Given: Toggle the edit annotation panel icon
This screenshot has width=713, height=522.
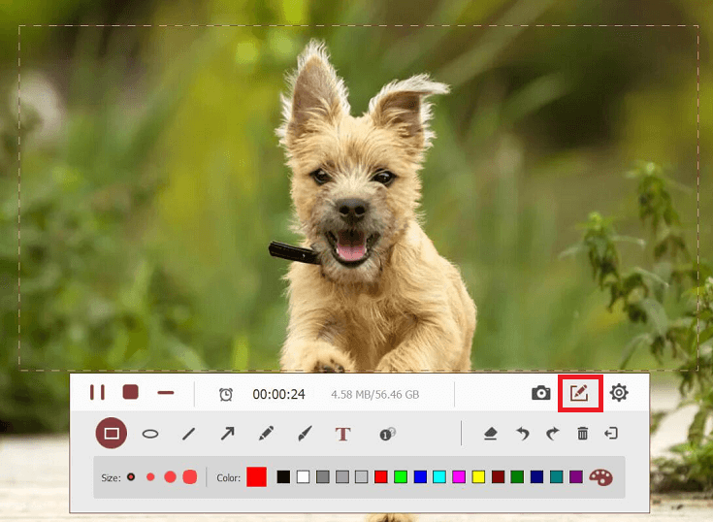Looking at the screenshot, I should tap(580, 393).
